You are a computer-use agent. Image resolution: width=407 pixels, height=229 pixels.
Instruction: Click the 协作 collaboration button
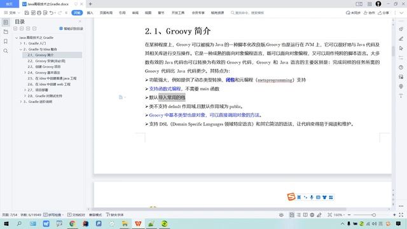click(369, 13)
